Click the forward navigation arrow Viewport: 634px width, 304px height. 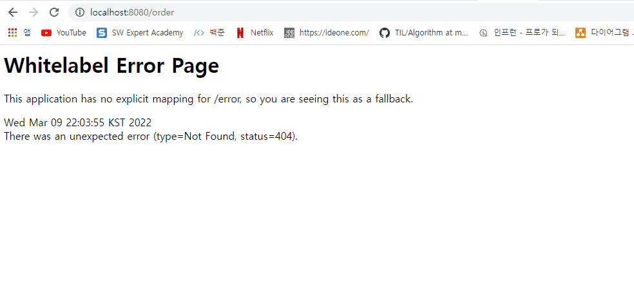click(x=34, y=12)
